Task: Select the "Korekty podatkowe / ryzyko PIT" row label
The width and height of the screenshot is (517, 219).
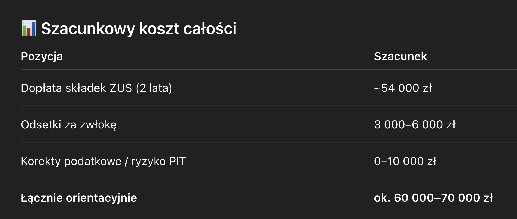Action: click(x=103, y=161)
